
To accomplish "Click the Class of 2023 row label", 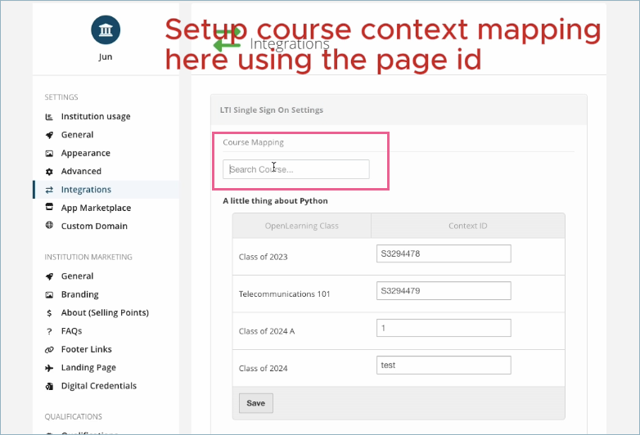I will point(264,257).
